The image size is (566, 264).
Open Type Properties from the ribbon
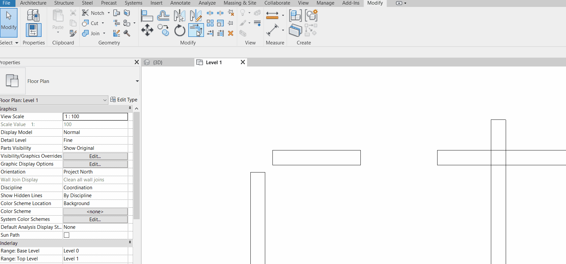pos(33,15)
